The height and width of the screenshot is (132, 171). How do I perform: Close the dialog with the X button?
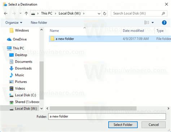tap(166, 4)
